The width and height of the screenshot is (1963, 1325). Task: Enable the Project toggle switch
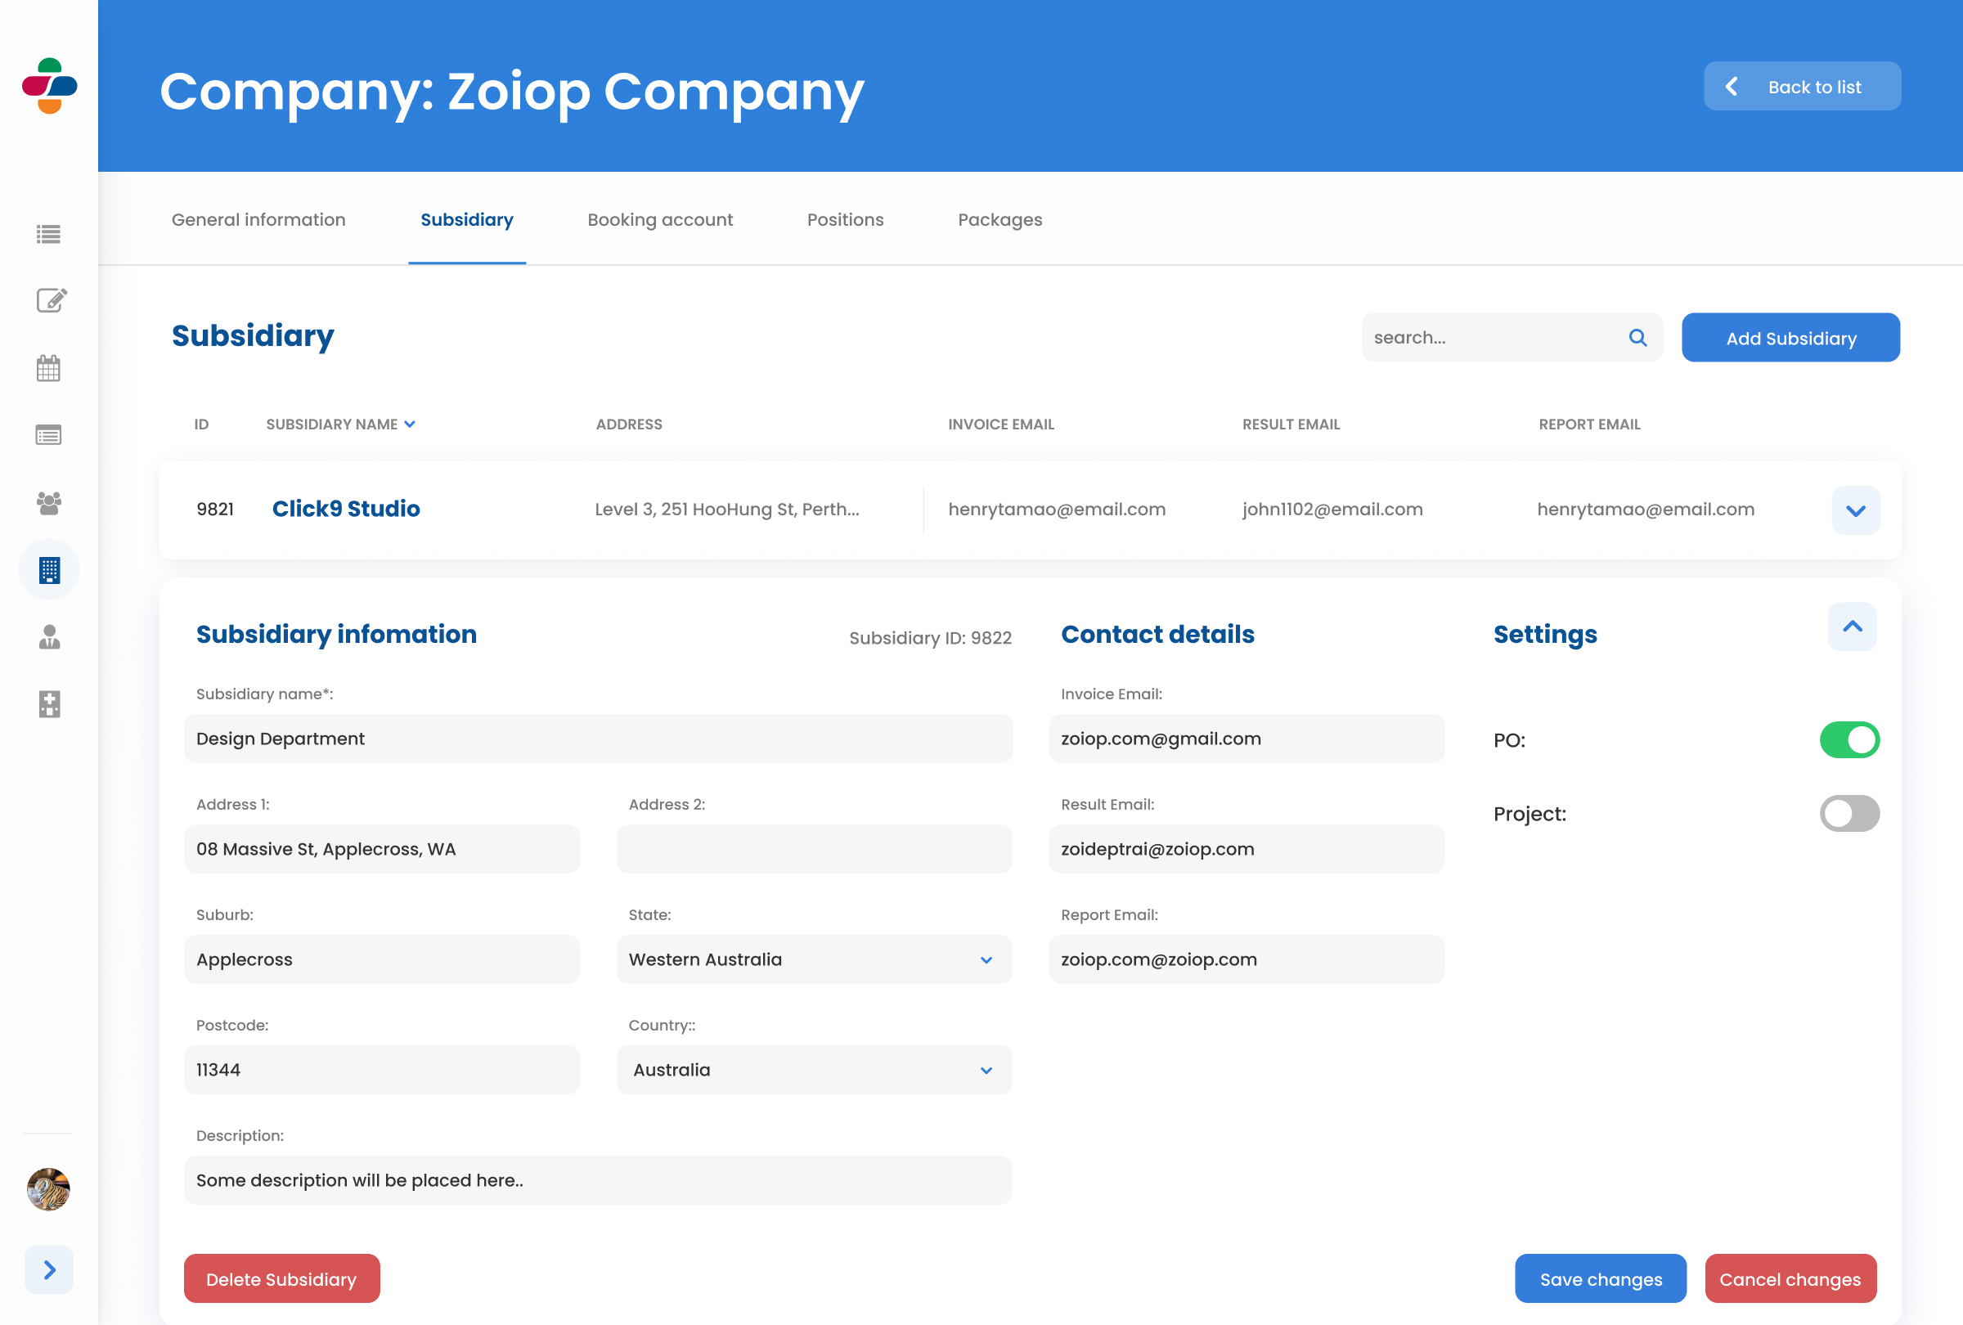pyautogui.click(x=1848, y=813)
